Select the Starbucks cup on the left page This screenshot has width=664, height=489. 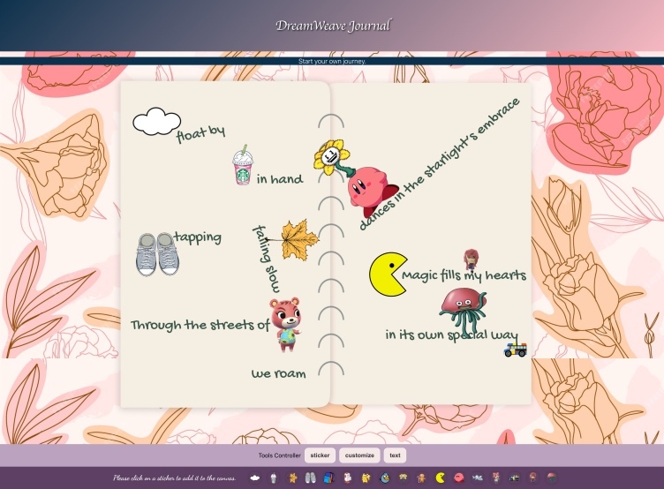click(243, 165)
